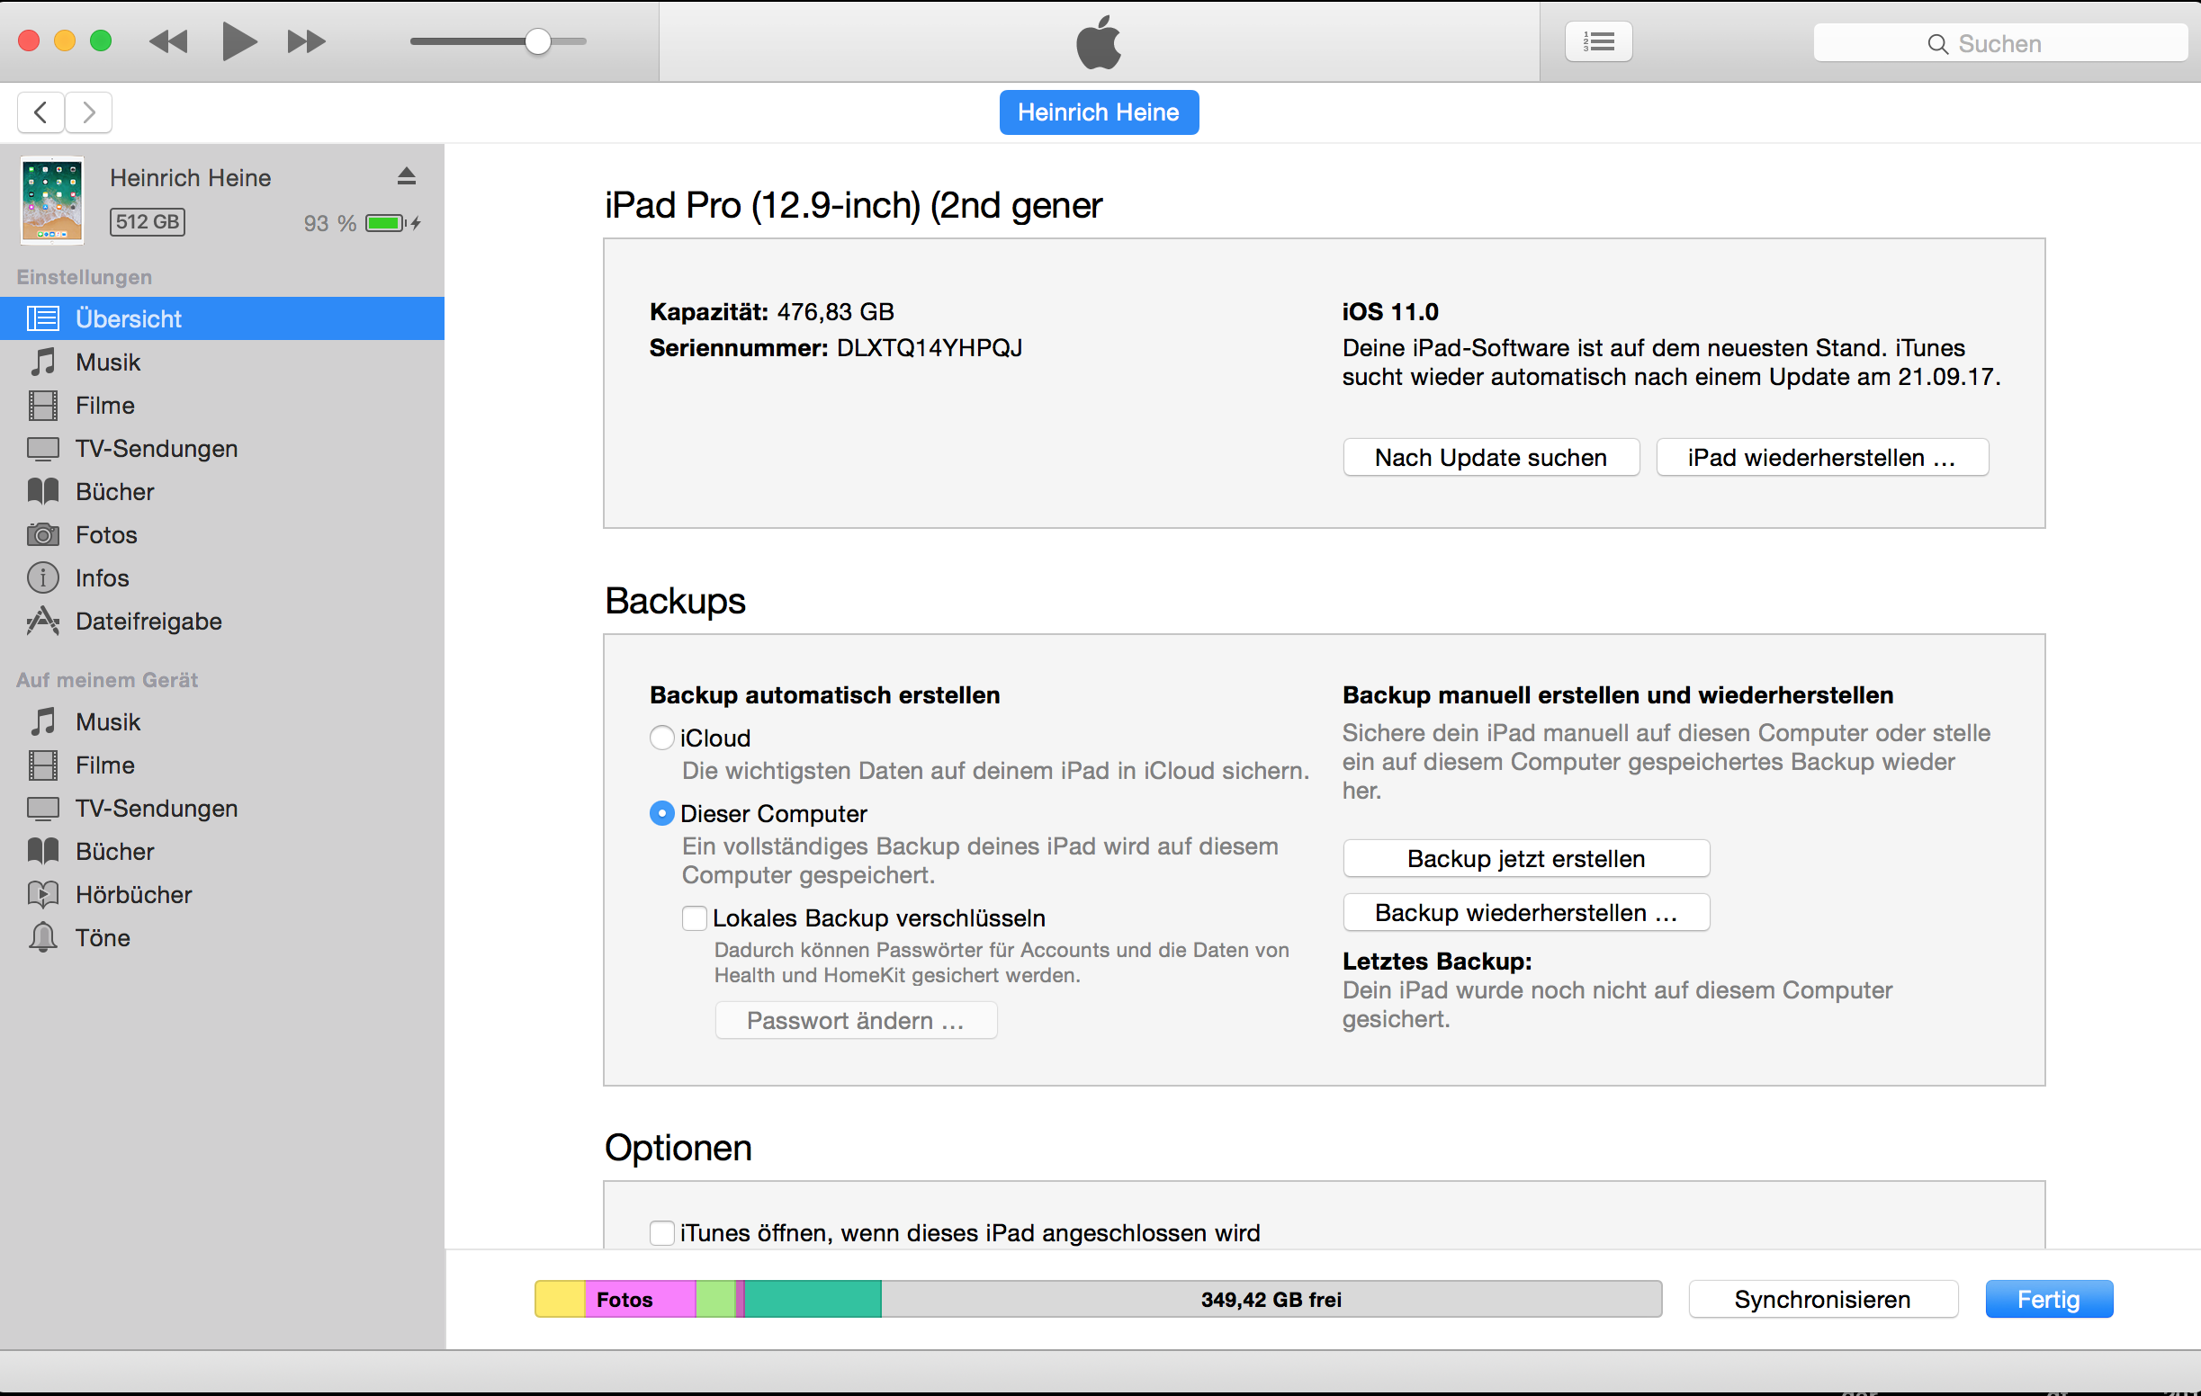The image size is (2201, 1396).
Task: Select the Heinrich Heine device tab
Action: coord(1098,112)
